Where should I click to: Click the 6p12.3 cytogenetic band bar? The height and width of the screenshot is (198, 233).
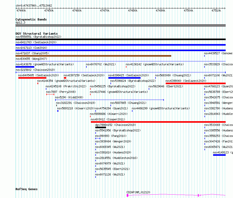120,25
